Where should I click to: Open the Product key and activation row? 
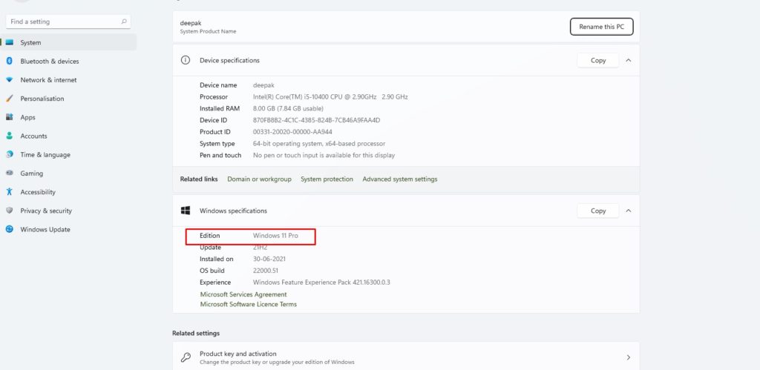pos(406,357)
